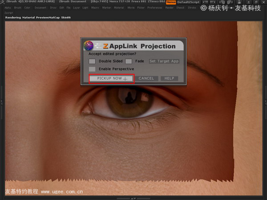Minimize the ZBrush window
Viewport: 267px width, 200px height.
[249, 2]
